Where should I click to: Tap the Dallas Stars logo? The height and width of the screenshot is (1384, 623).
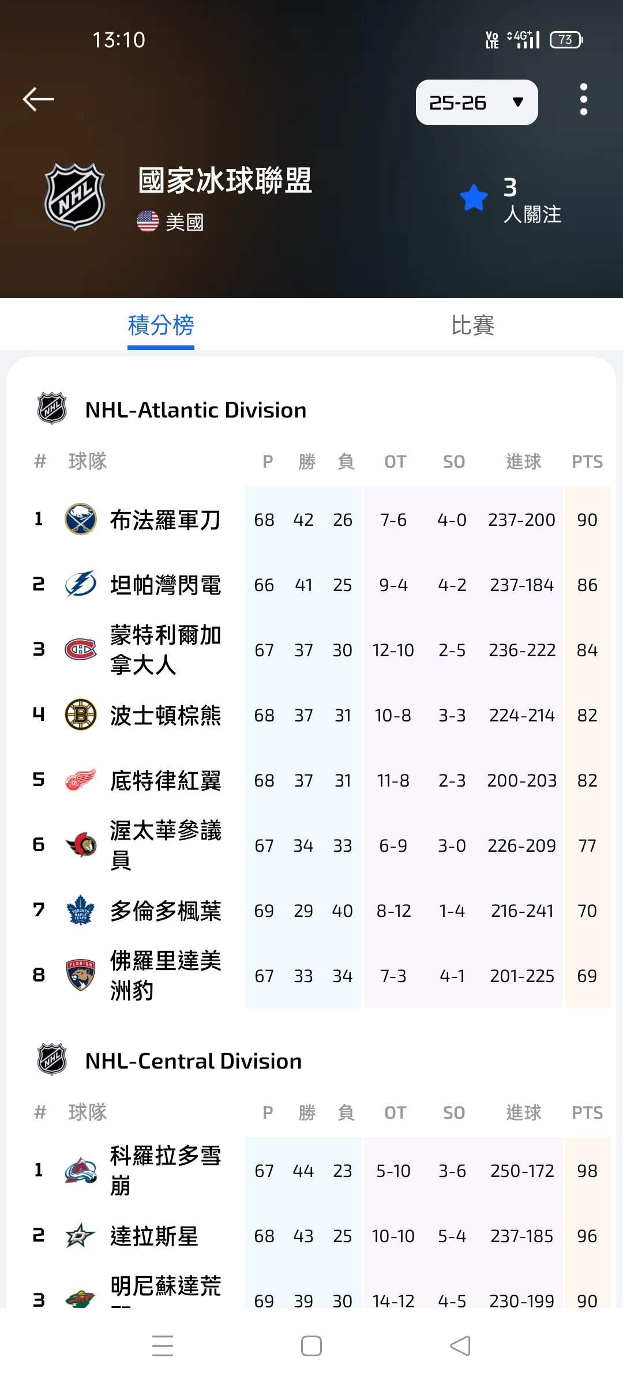tap(80, 1236)
